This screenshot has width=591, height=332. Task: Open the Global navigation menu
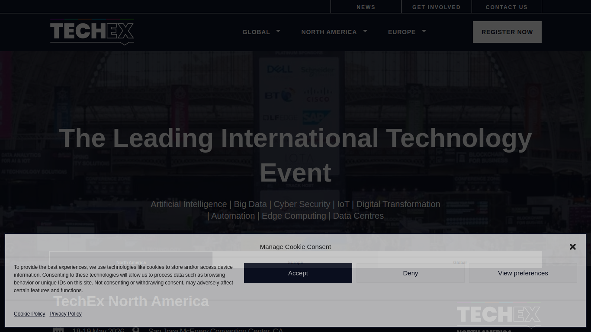click(x=256, y=32)
